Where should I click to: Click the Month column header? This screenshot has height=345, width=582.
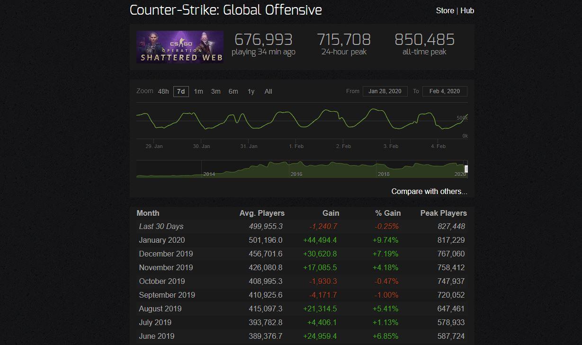point(148,213)
